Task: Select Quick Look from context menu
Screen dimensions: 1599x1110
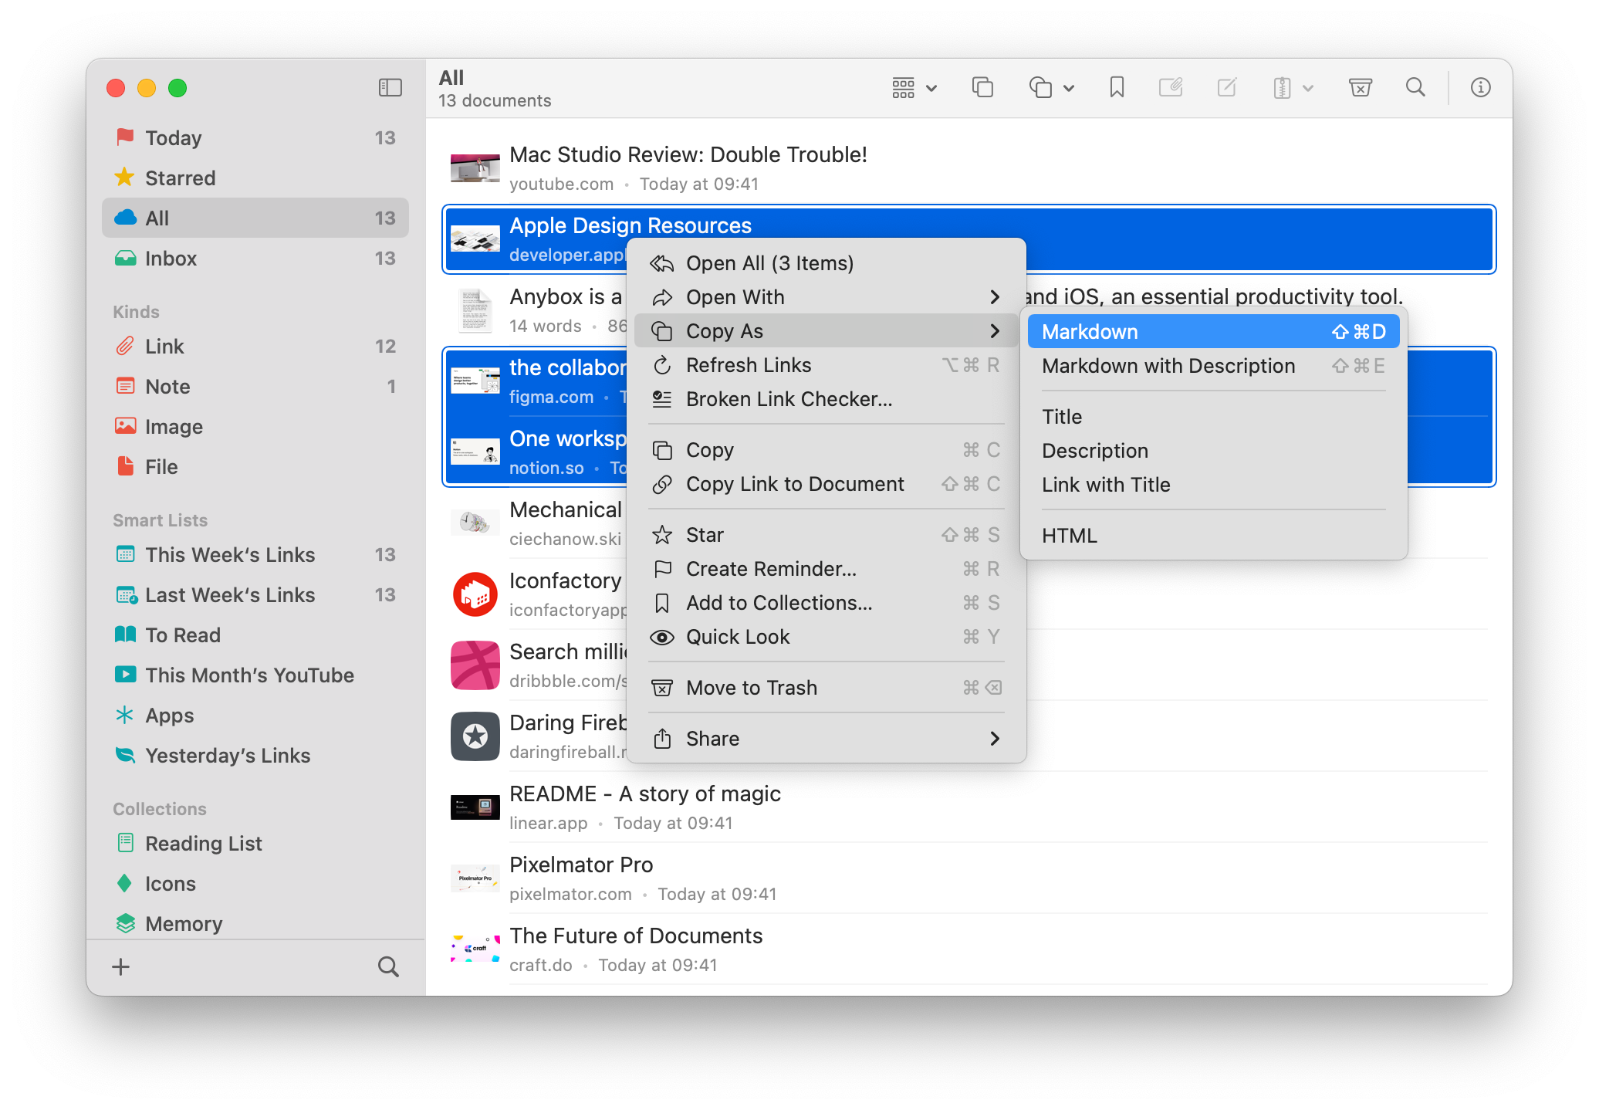Action: tap(737, 637)
